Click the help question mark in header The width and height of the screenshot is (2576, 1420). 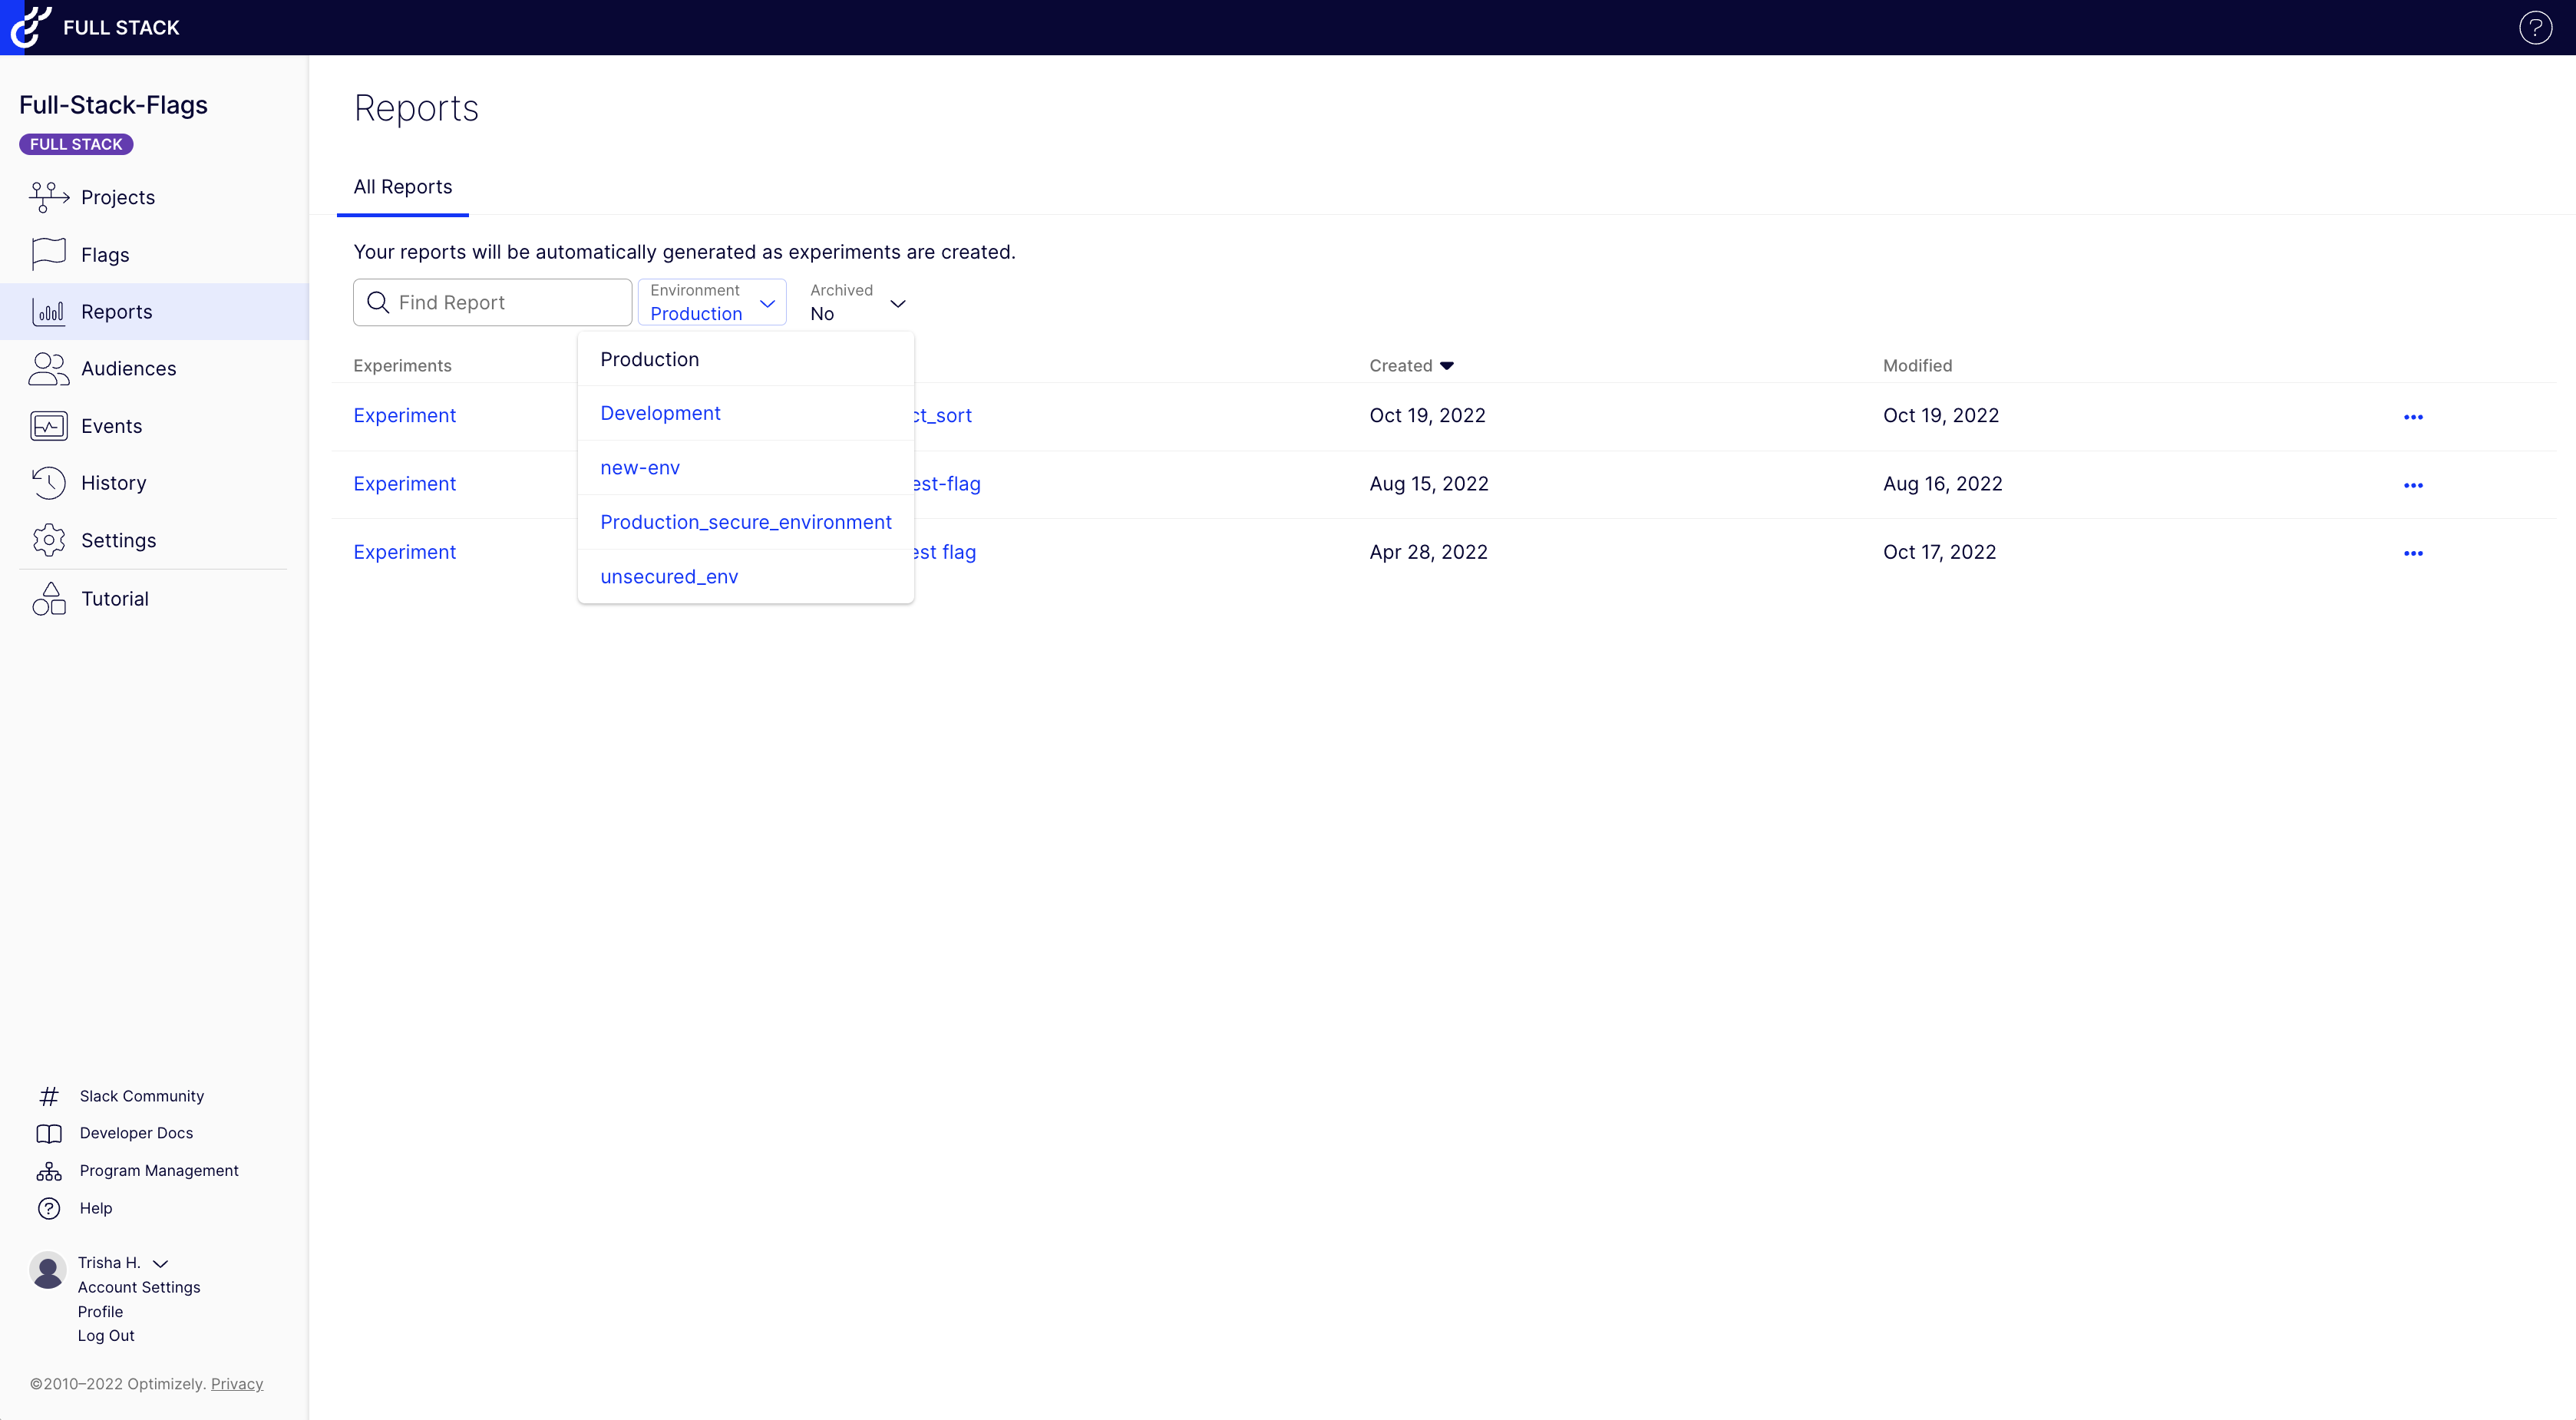point(2535,28)
